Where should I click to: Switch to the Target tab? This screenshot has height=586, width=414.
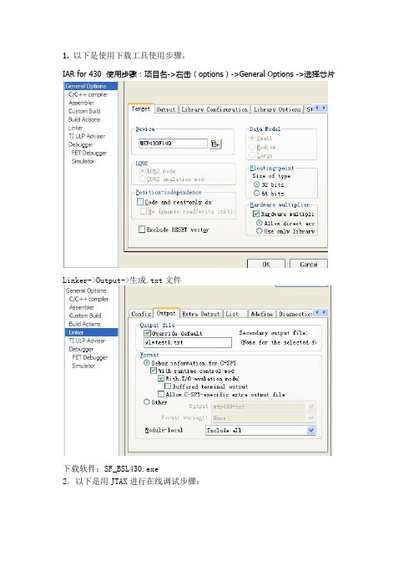point(141,109)
